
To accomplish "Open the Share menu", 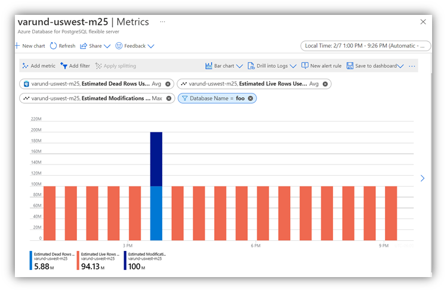I will pyautogui.click(x=95, y=46).
